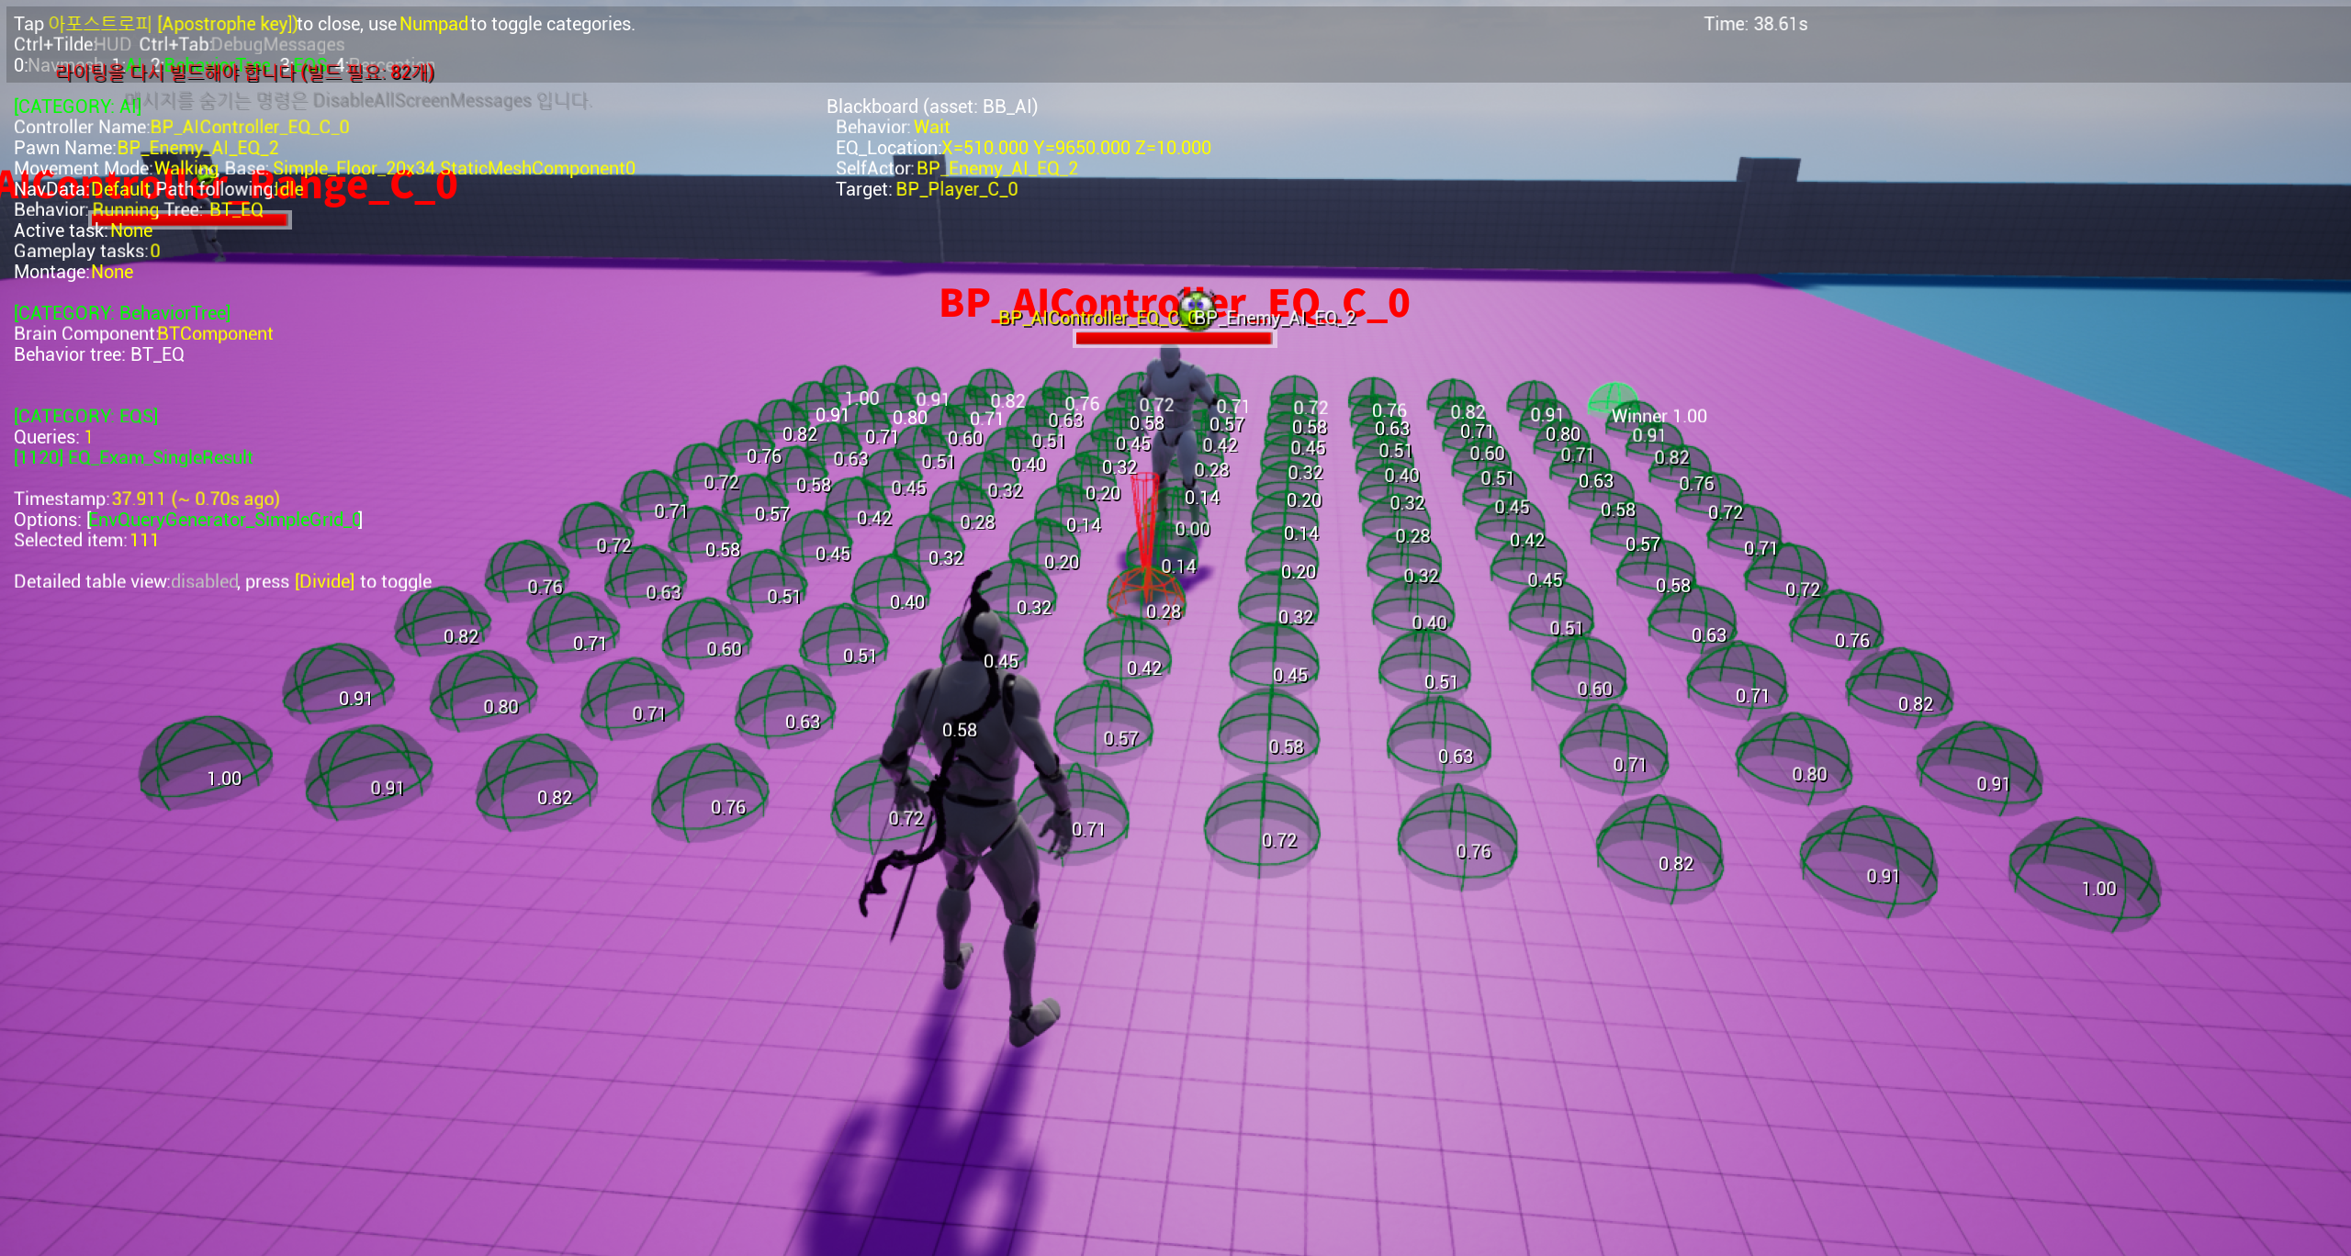The width and height of the screenshot is (2351, 1256).
Task: Toggle the 0:Navmesh category label
Action: 57,65
